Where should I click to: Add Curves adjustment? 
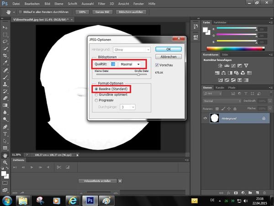[x=233, y=65]
